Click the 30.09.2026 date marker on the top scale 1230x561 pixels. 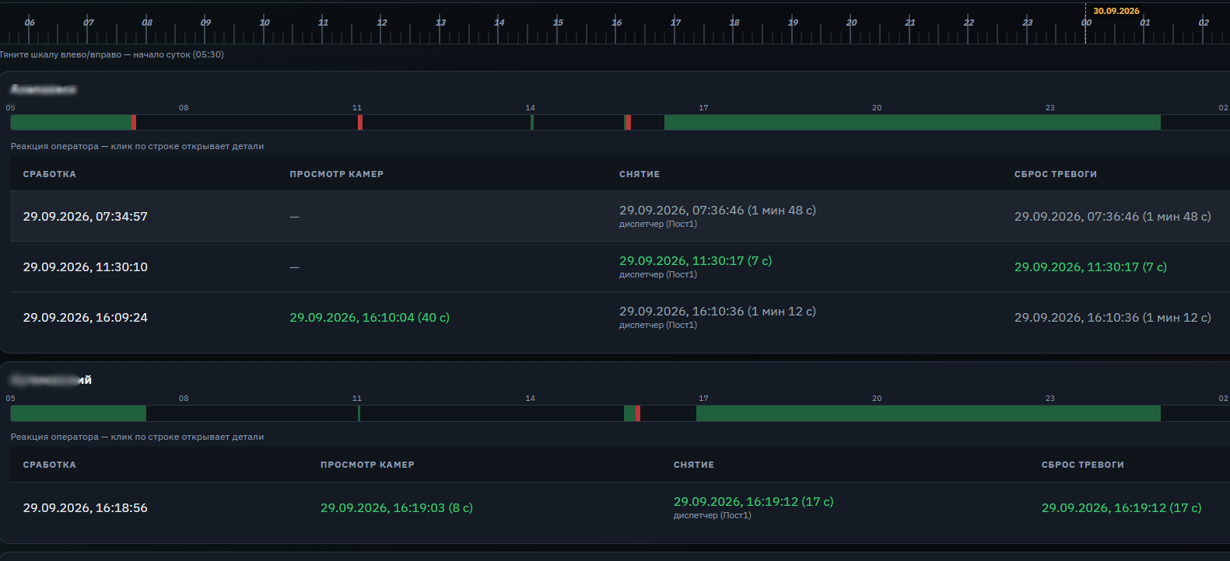point(1116,11)
